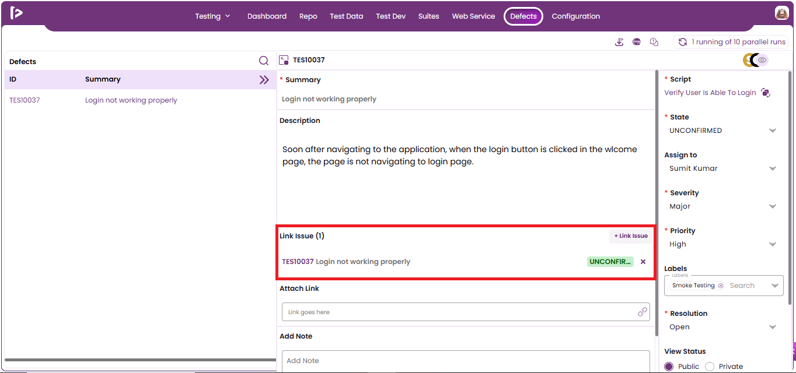Click the green UNCONFIR... status badge
Image resolution: width=796 pixels, height=373 pixels.
610,262
